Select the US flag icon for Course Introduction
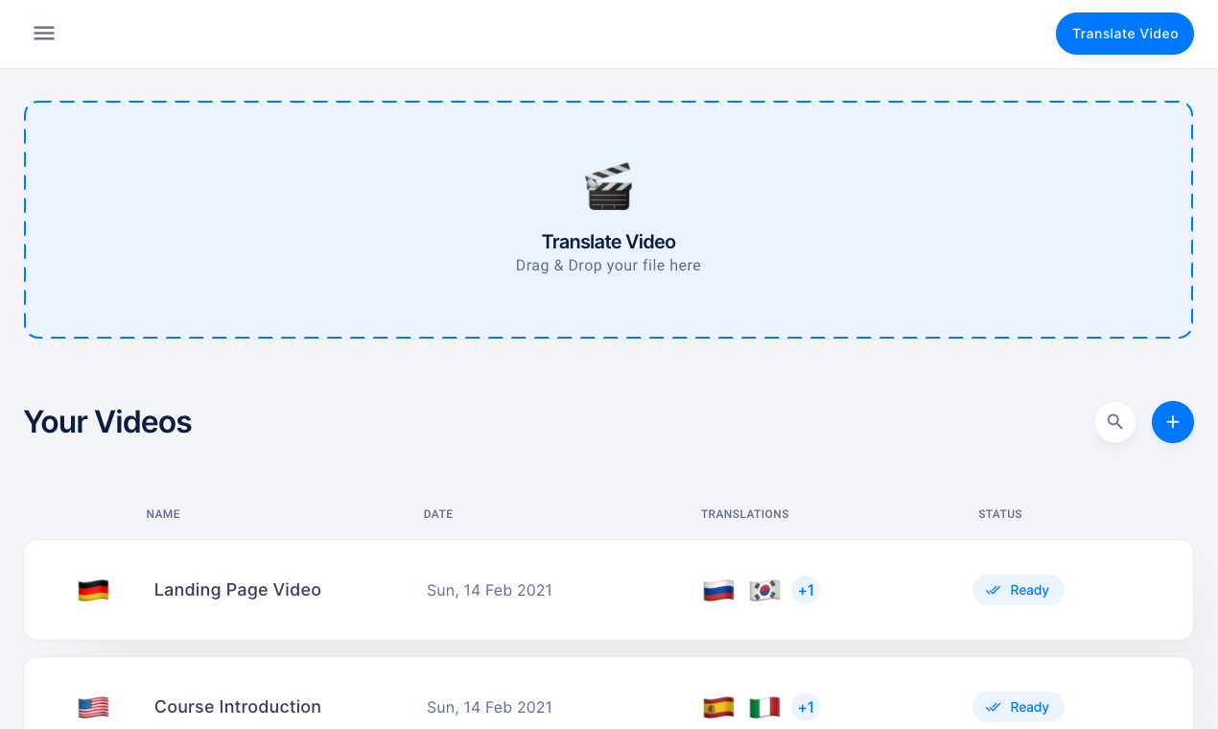1218x729 pixels. (x=93, y=707)
